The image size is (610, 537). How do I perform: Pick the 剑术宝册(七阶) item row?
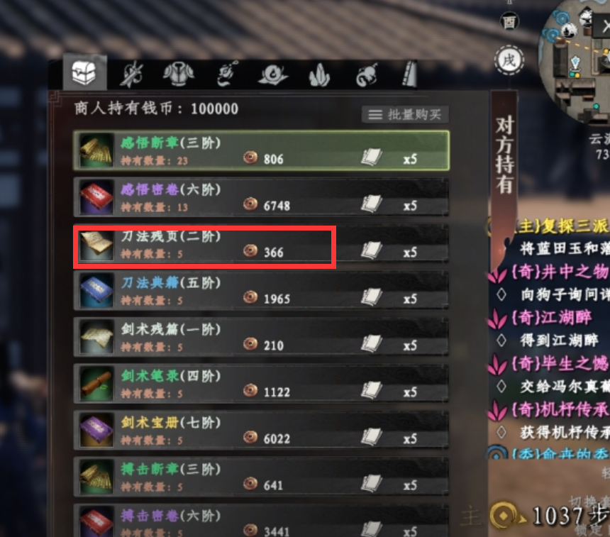261,431
